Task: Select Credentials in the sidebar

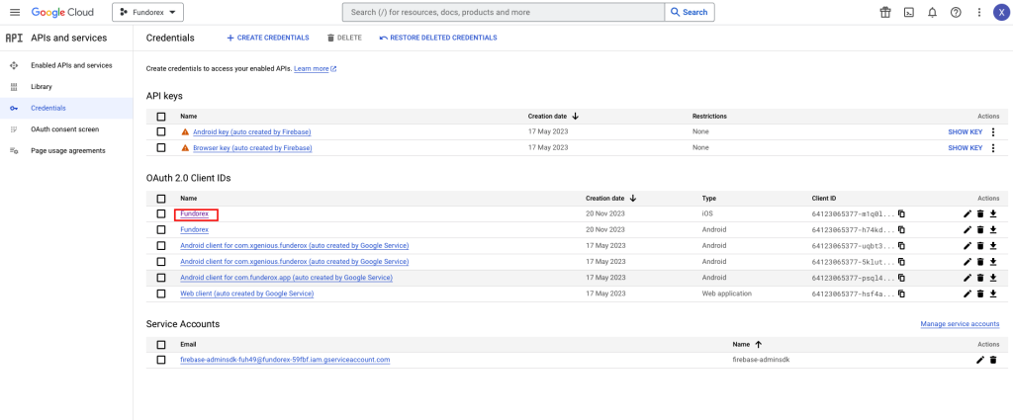Action: coord(66,108)
